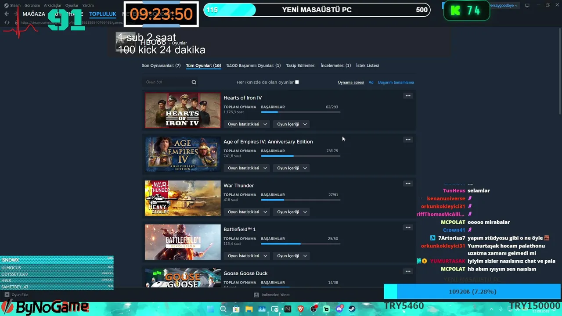Open the Goose Goose Duck title link
Viewport: 562px width, 316px height.
[x=245, y=273]
